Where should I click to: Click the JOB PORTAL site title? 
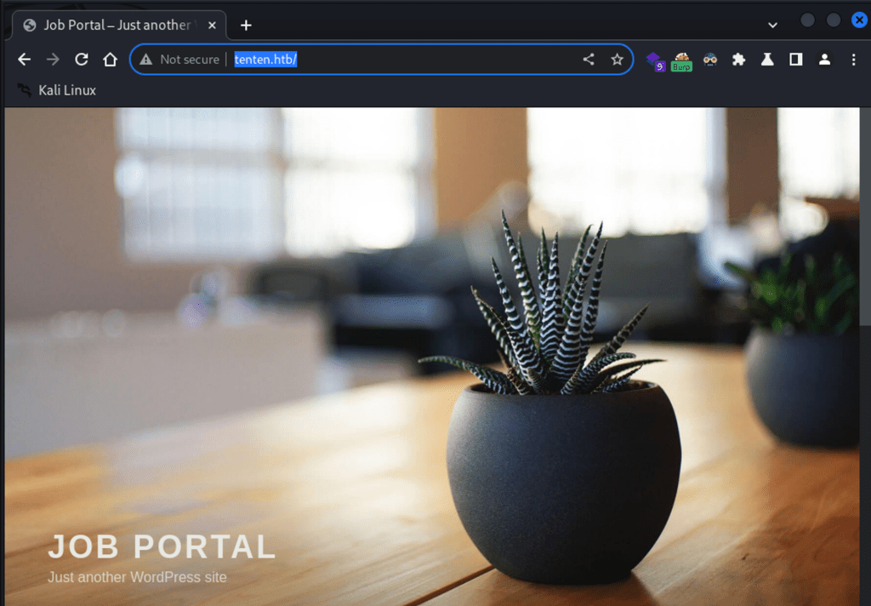(x=162, y=546)
